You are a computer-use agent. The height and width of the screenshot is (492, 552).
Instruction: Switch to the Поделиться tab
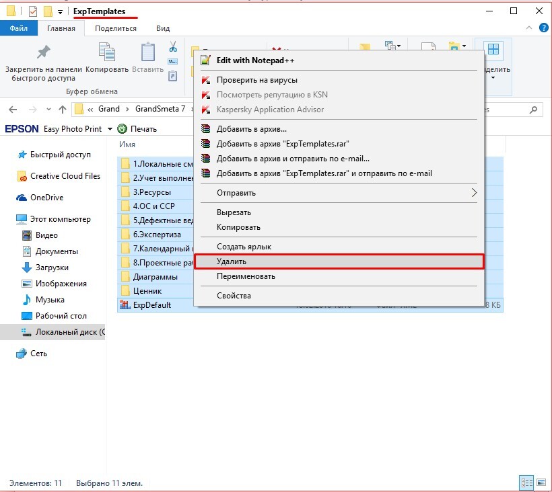point(116,28)
